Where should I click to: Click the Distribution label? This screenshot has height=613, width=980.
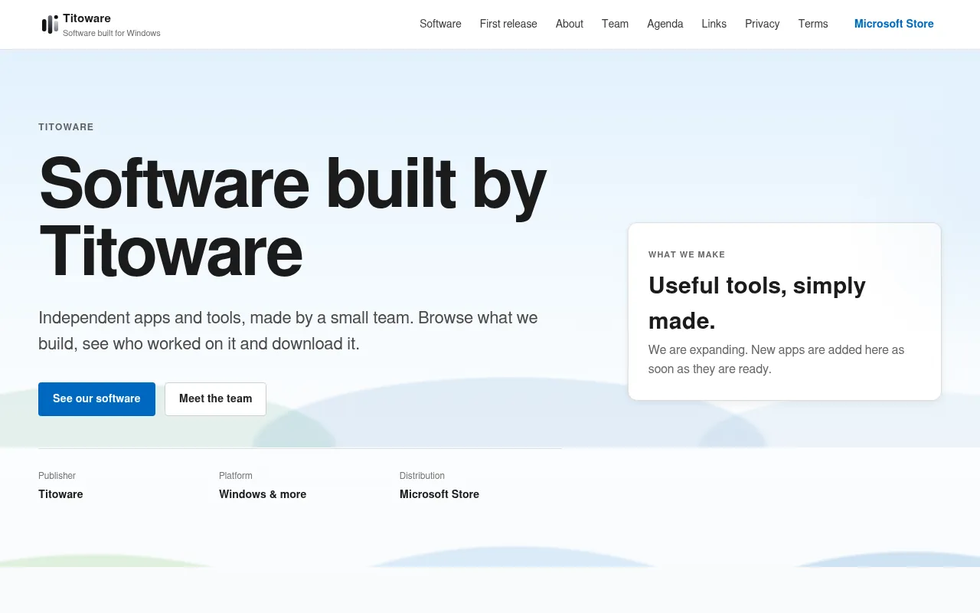point(422,476)
